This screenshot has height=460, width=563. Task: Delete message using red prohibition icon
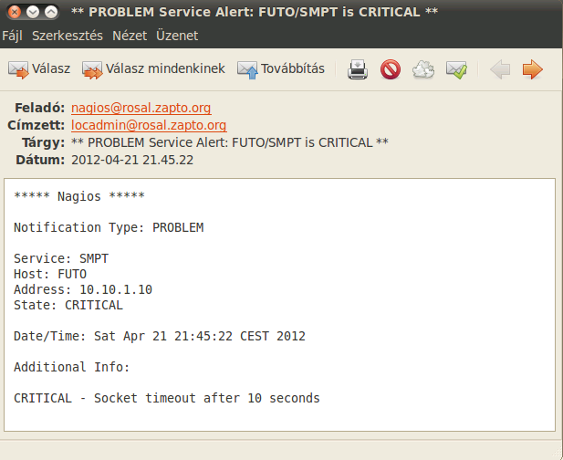391,69
